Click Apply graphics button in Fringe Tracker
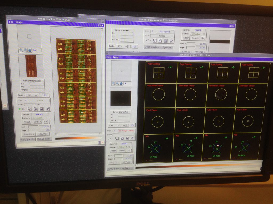Image resolution: width=273 pixels, height=204 pixels. [x=28, y=139]
